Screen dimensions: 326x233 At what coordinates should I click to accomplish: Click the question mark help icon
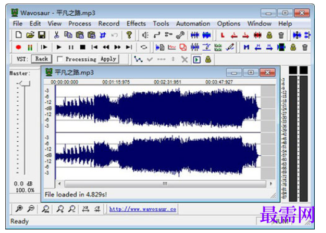click(129, 35)
